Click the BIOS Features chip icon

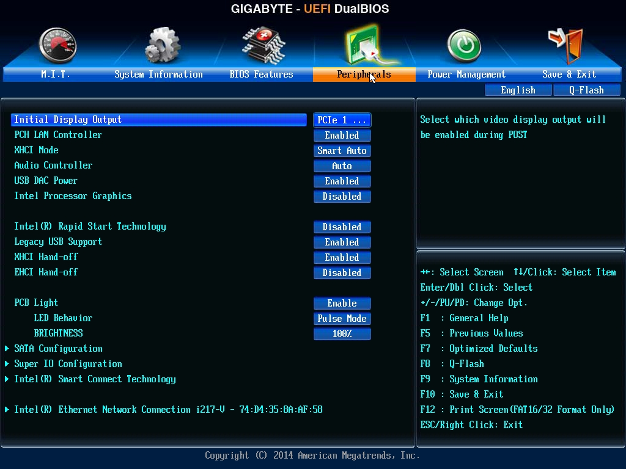(x=263, y=45)
